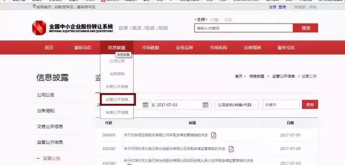Select the 公告 search scope tab

click(x=228, y=20)
